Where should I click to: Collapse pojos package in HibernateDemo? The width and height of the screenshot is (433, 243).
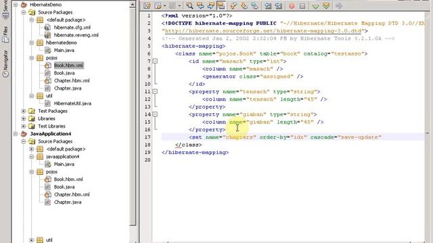(x=32, y=58)
